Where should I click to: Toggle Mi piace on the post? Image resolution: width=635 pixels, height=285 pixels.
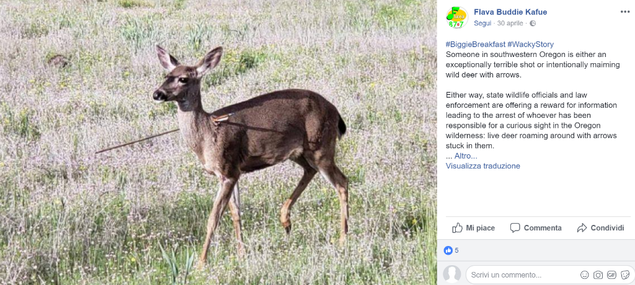click(474, 228)
